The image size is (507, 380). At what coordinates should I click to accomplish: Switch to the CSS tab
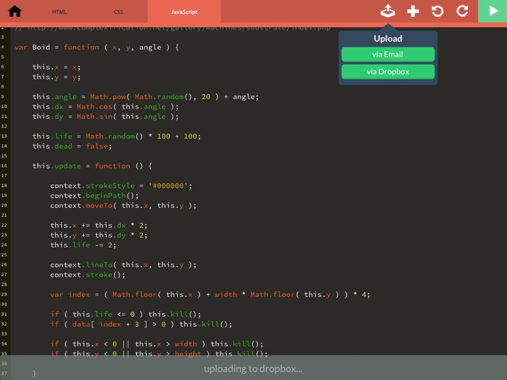click(118, 11)
